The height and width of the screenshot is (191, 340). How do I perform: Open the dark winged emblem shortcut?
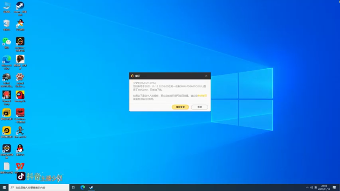point(7,152)
